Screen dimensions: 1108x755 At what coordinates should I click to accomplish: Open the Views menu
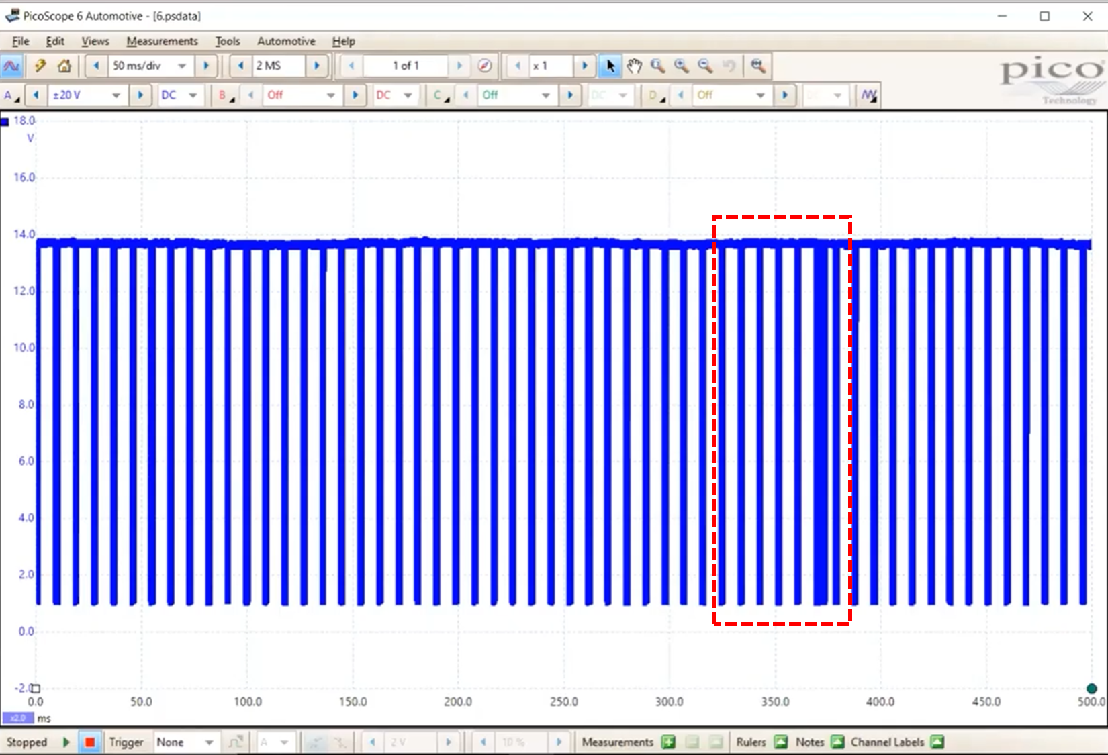[x=95, y=41]
